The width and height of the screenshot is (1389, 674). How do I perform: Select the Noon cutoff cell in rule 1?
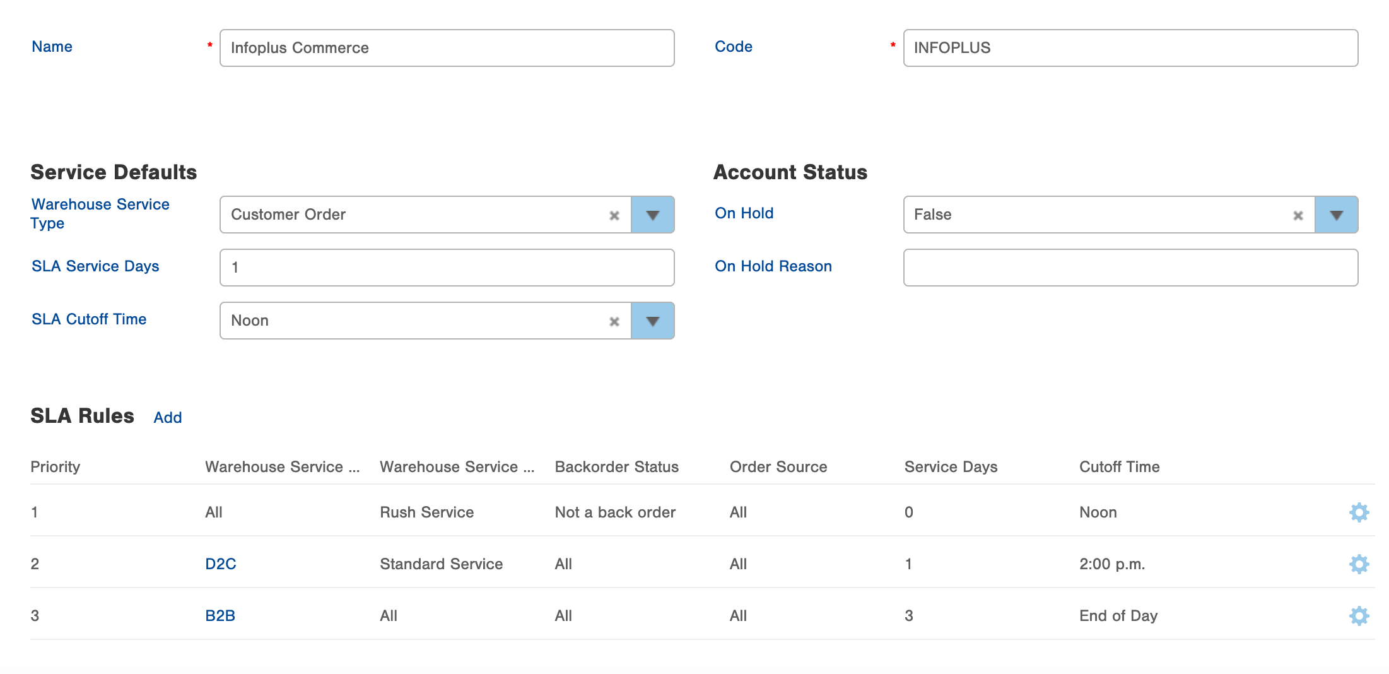[x=1098, y=512]
